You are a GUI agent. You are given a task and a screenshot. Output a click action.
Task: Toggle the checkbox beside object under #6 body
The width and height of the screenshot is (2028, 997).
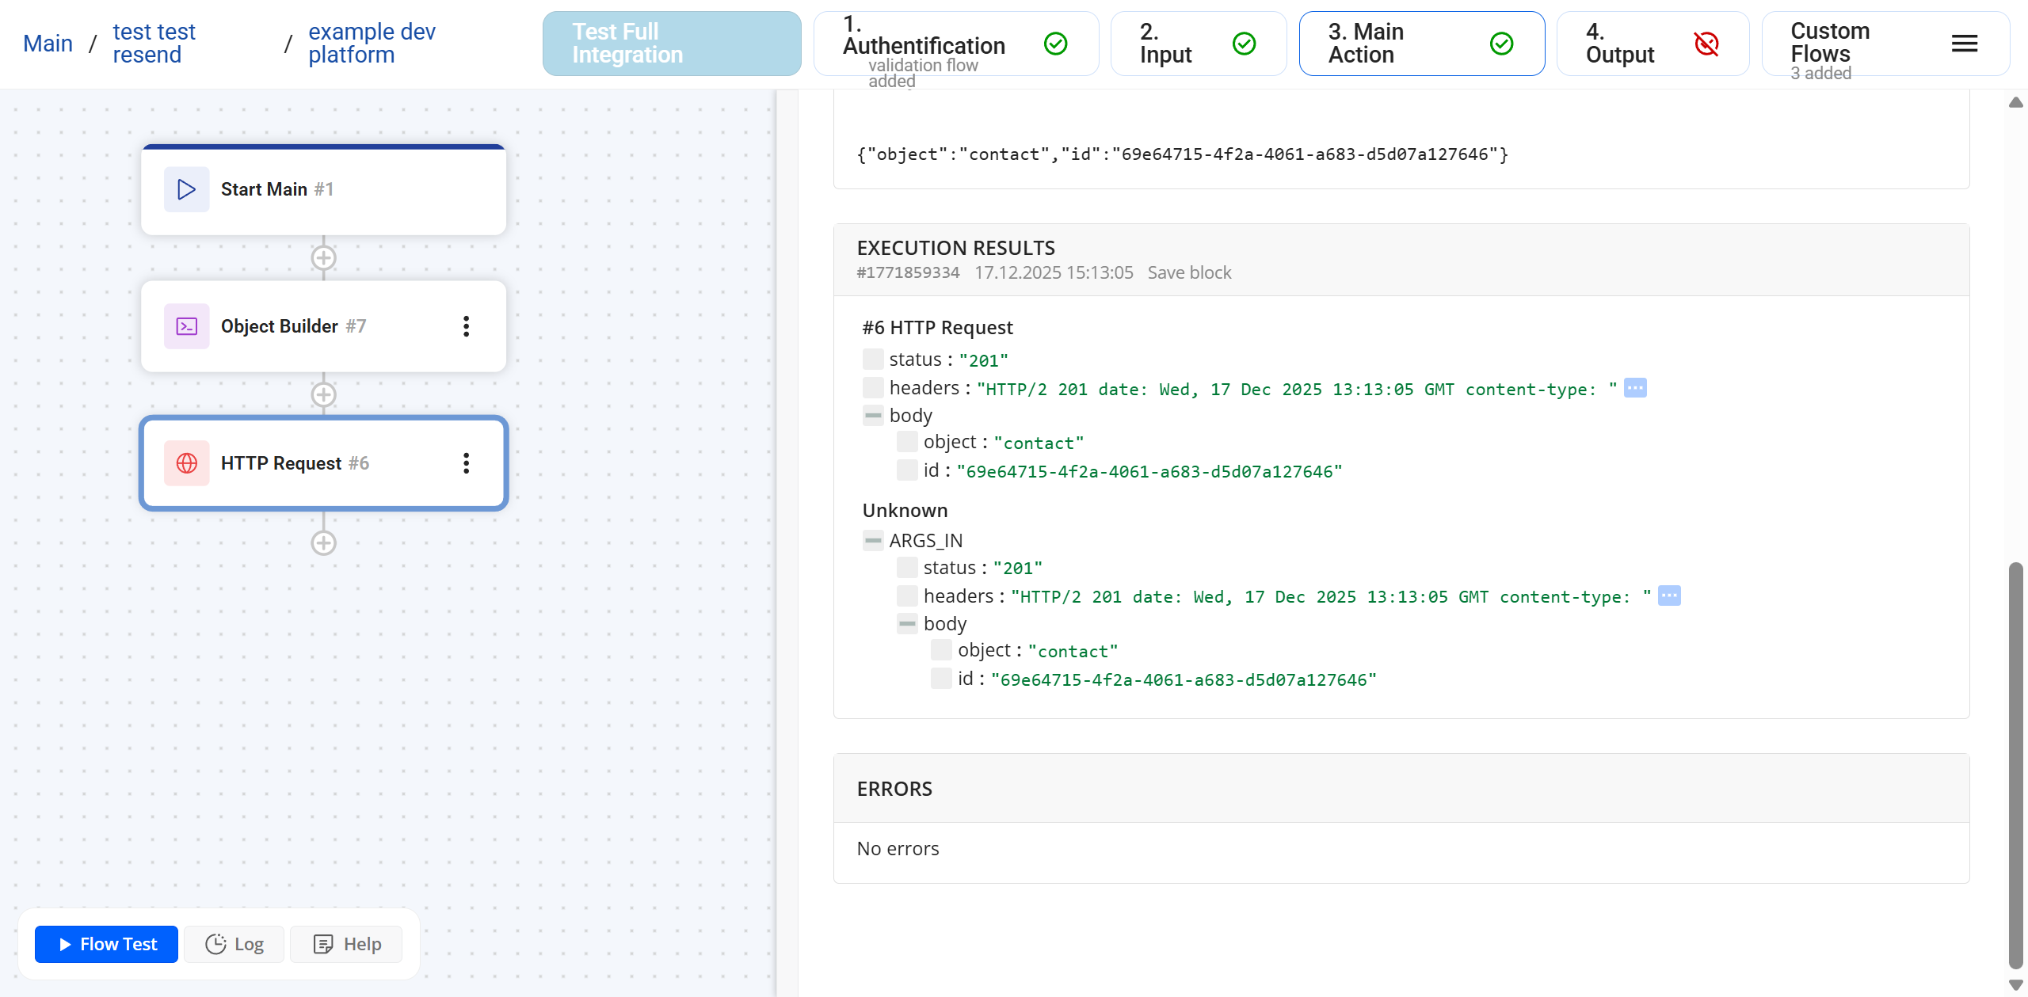tap(907, 442)
